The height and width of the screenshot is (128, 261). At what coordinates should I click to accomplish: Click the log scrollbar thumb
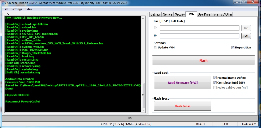click(143, 95)
